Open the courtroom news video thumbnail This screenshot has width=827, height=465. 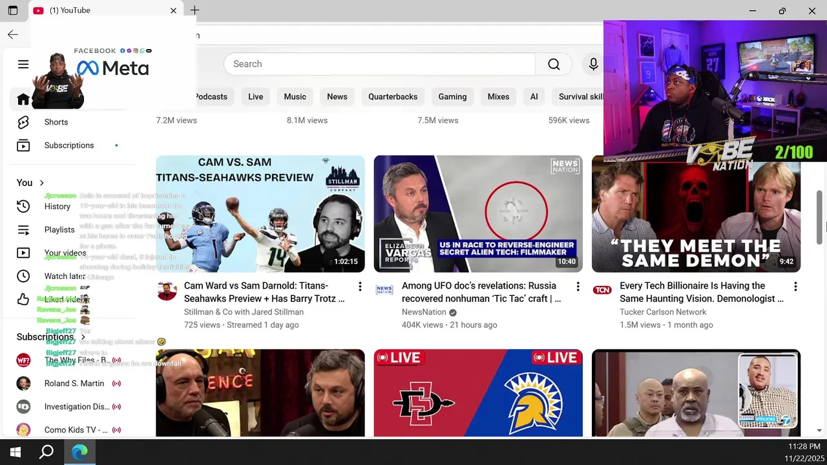click(x=696, y=393)
